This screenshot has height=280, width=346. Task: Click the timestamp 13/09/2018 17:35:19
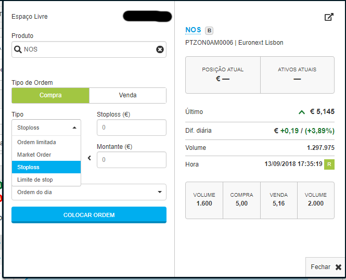click(x=293, y=164)
